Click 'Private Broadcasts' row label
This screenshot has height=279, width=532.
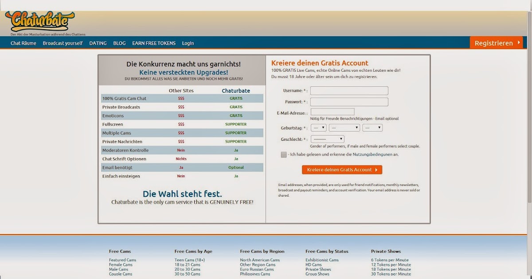[121, 107]
